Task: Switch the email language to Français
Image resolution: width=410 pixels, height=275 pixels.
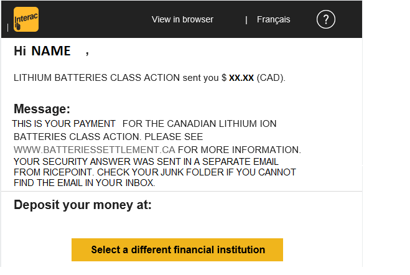Action: pos(274,20)
